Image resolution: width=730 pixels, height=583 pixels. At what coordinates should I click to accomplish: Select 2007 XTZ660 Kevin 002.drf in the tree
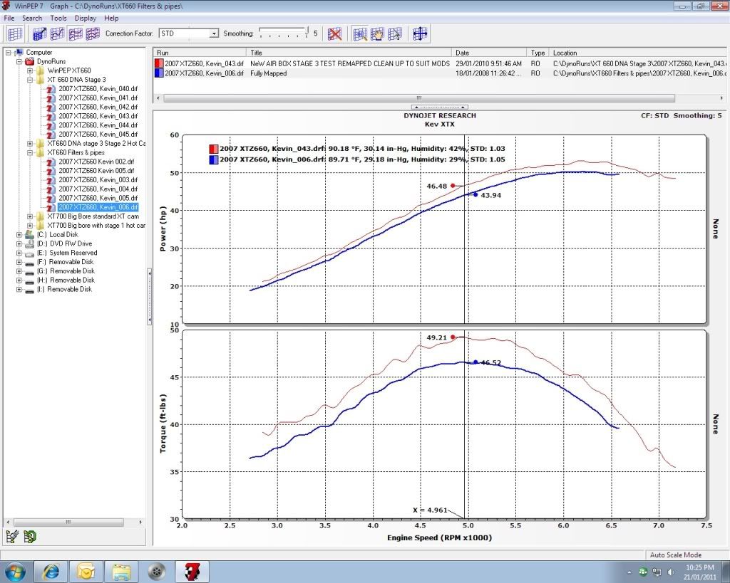point(96,162)
